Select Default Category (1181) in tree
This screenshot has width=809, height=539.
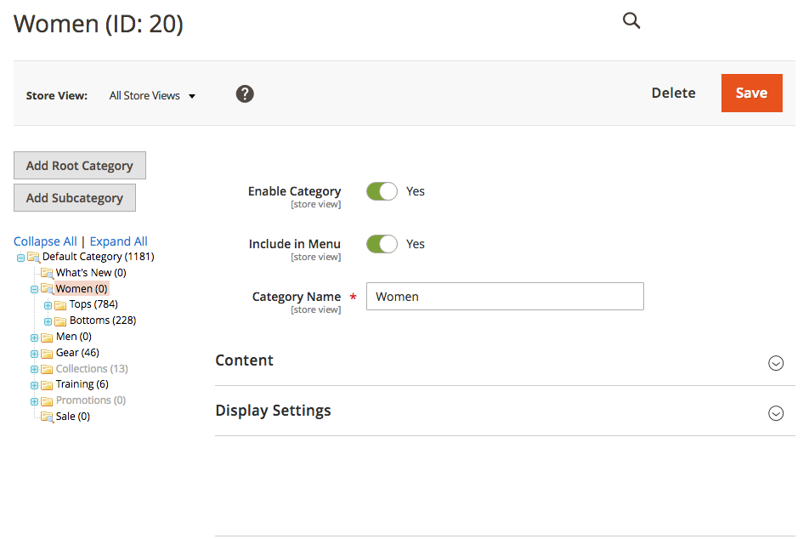coord(98,257)
